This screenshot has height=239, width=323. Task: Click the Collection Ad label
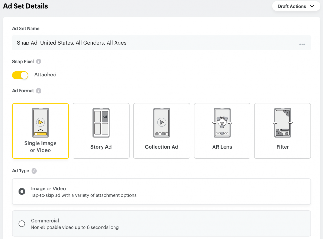(x=161, y=147)
